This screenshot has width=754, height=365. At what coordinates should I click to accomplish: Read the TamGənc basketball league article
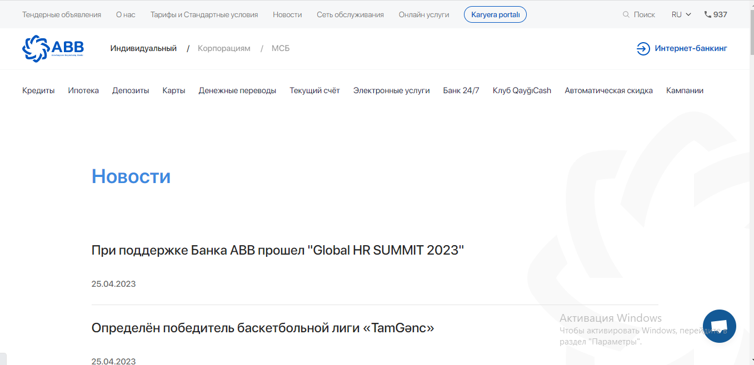pos(262,328)
